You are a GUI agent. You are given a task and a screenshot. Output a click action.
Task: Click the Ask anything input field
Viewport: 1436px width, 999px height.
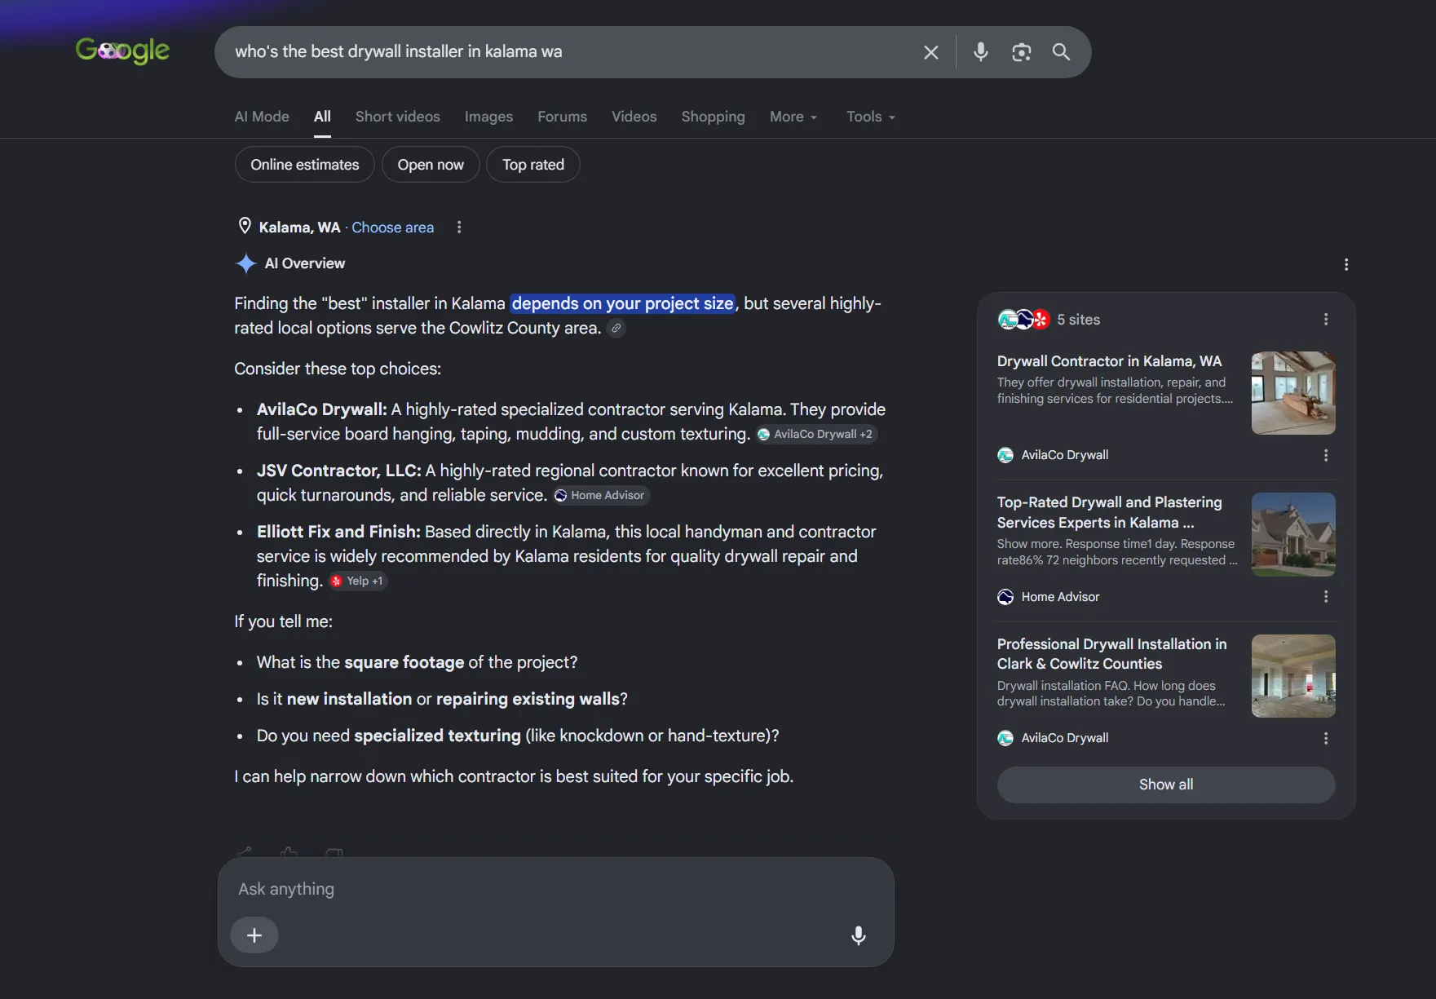[555, 889]
